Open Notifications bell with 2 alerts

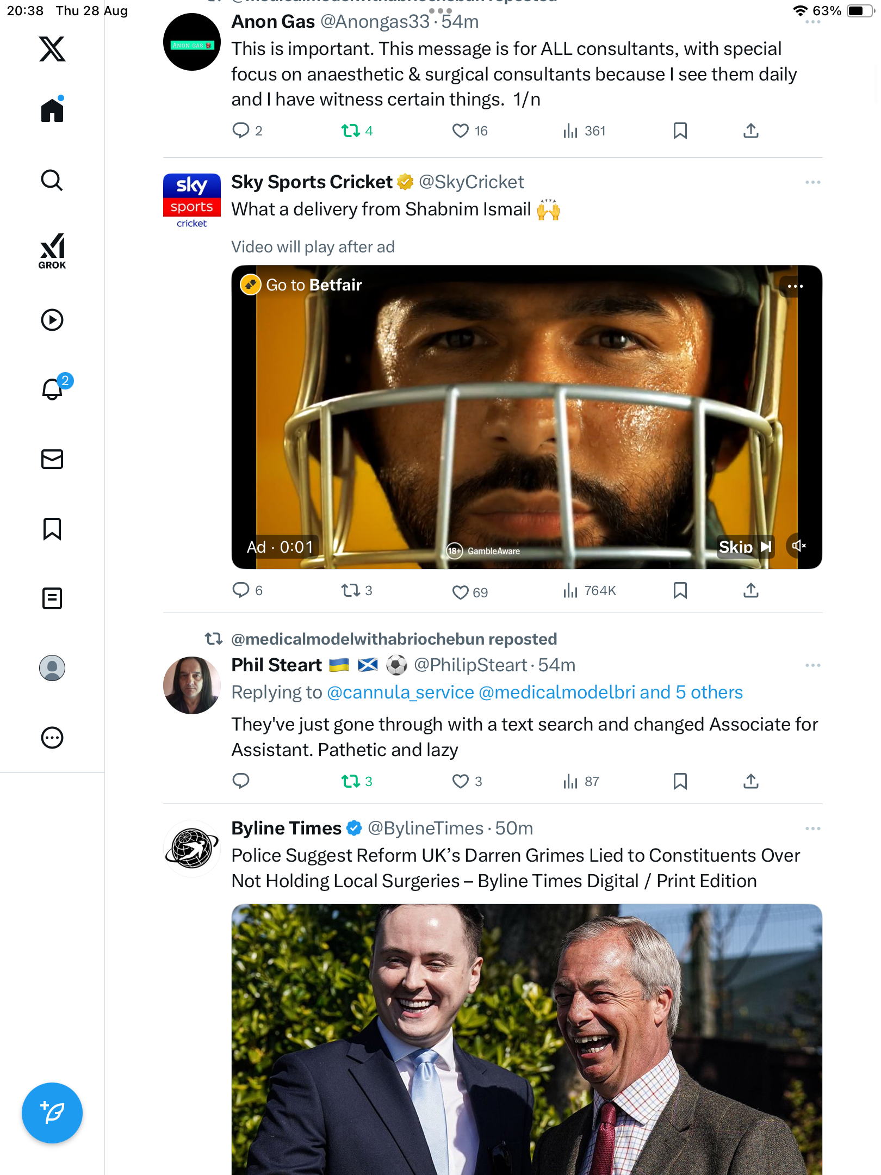[x=53, y=388]
